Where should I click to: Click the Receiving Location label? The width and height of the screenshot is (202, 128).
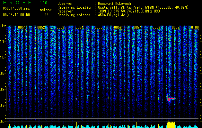(x=75, y=7)
